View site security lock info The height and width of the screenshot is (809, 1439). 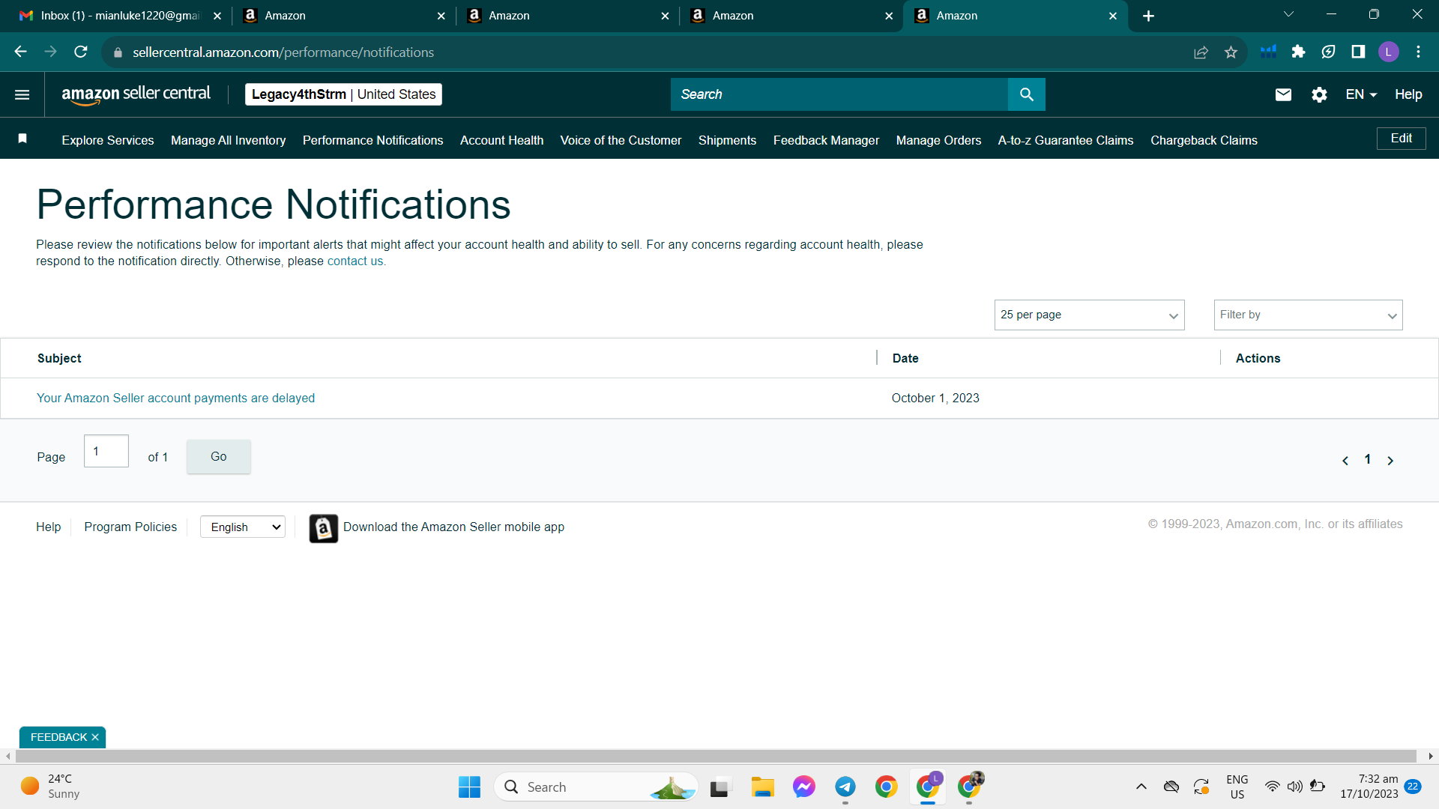click(118, 52)
